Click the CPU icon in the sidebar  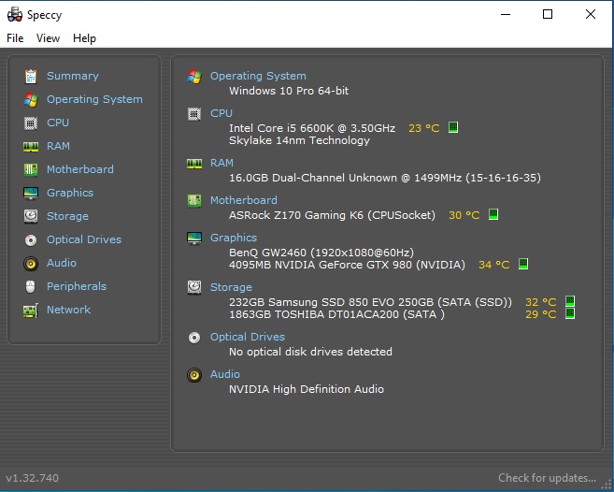point(31,123)
